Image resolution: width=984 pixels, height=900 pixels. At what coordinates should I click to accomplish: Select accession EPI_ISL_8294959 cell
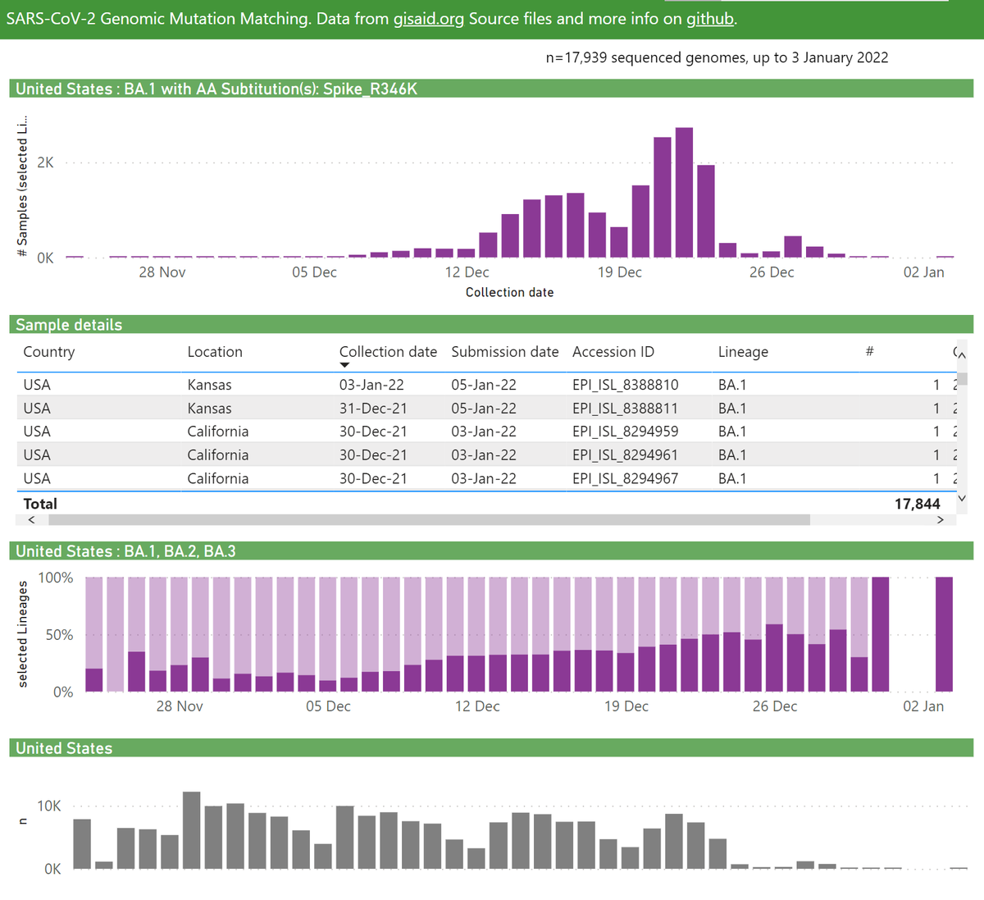pyautogui.click(x=626, y=432)
